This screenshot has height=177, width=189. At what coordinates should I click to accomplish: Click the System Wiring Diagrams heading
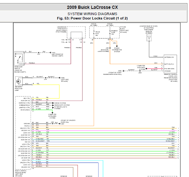tap(92, 14)
